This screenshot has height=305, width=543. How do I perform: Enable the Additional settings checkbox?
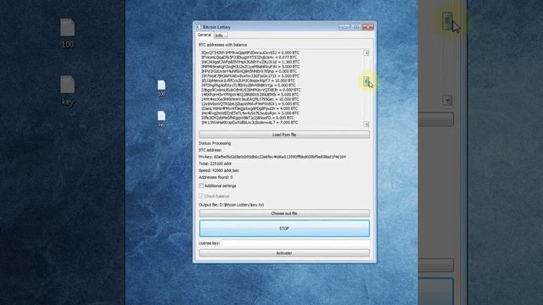(x=201, y=186)
